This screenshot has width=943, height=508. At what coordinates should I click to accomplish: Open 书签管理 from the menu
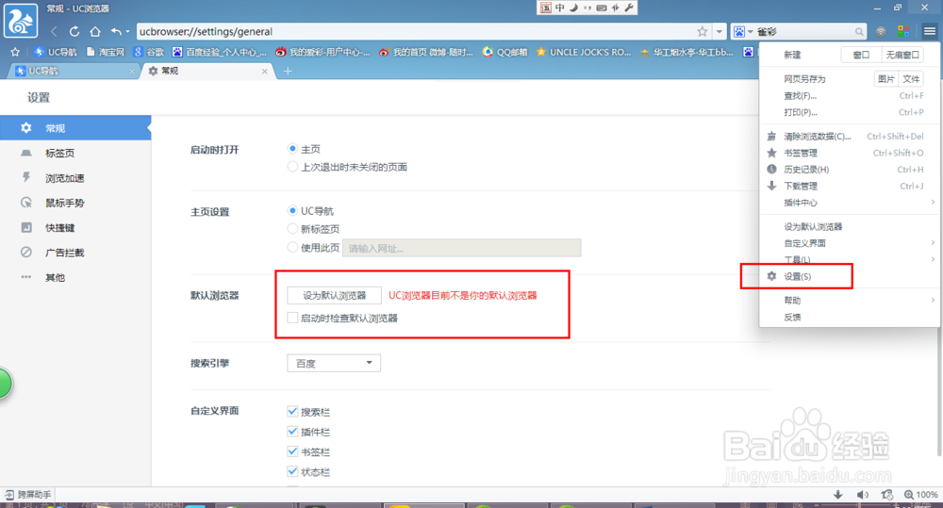click(x=850, y=153)
